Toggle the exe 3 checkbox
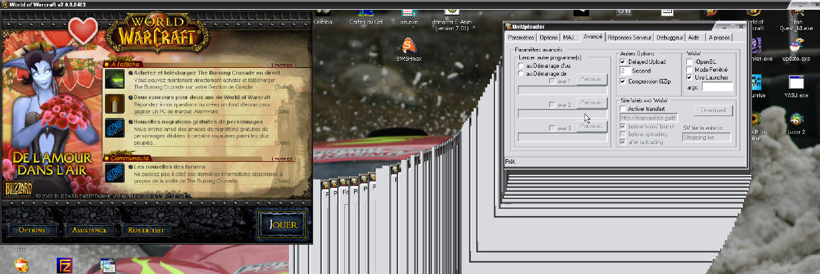The width and height of the screenshot is (820, 274). pos(553,128)
